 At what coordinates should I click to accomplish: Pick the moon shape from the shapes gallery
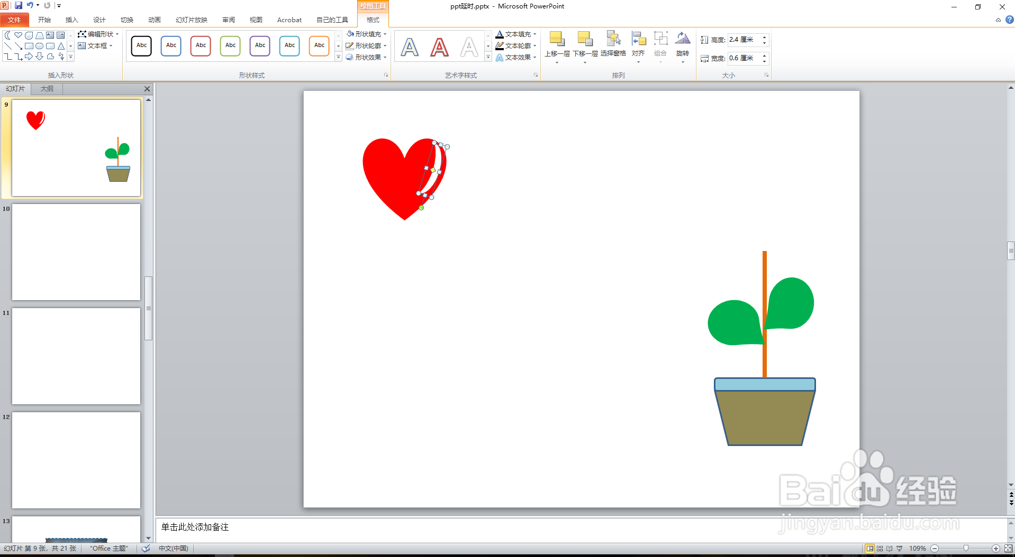click(8, 35)
